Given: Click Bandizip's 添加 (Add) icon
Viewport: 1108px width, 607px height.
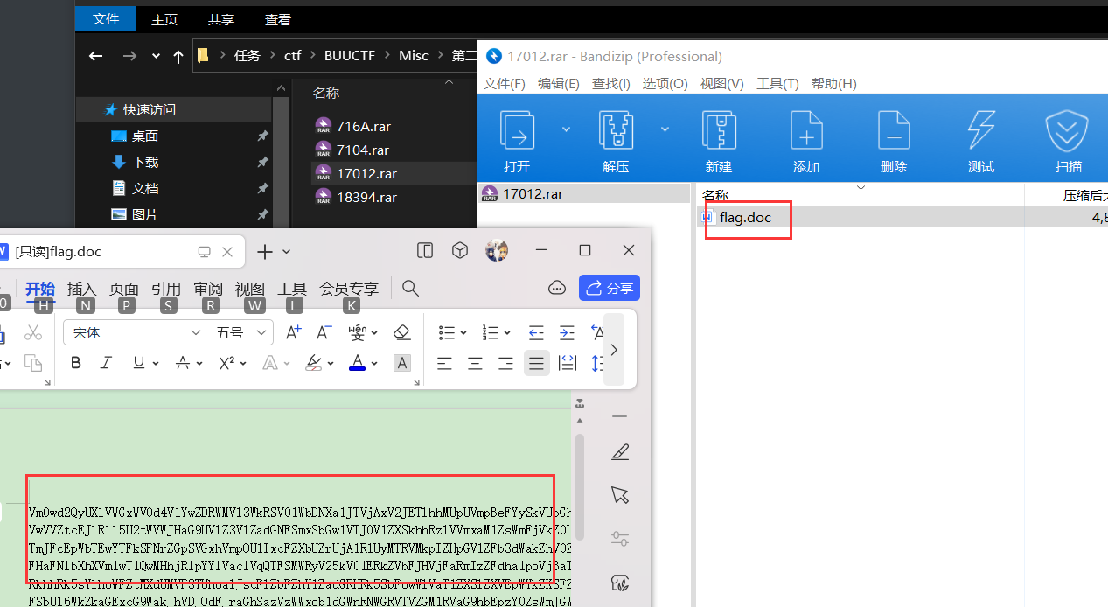Looking at the screenshot, I should pyautogui.click(x=806, y=130).
